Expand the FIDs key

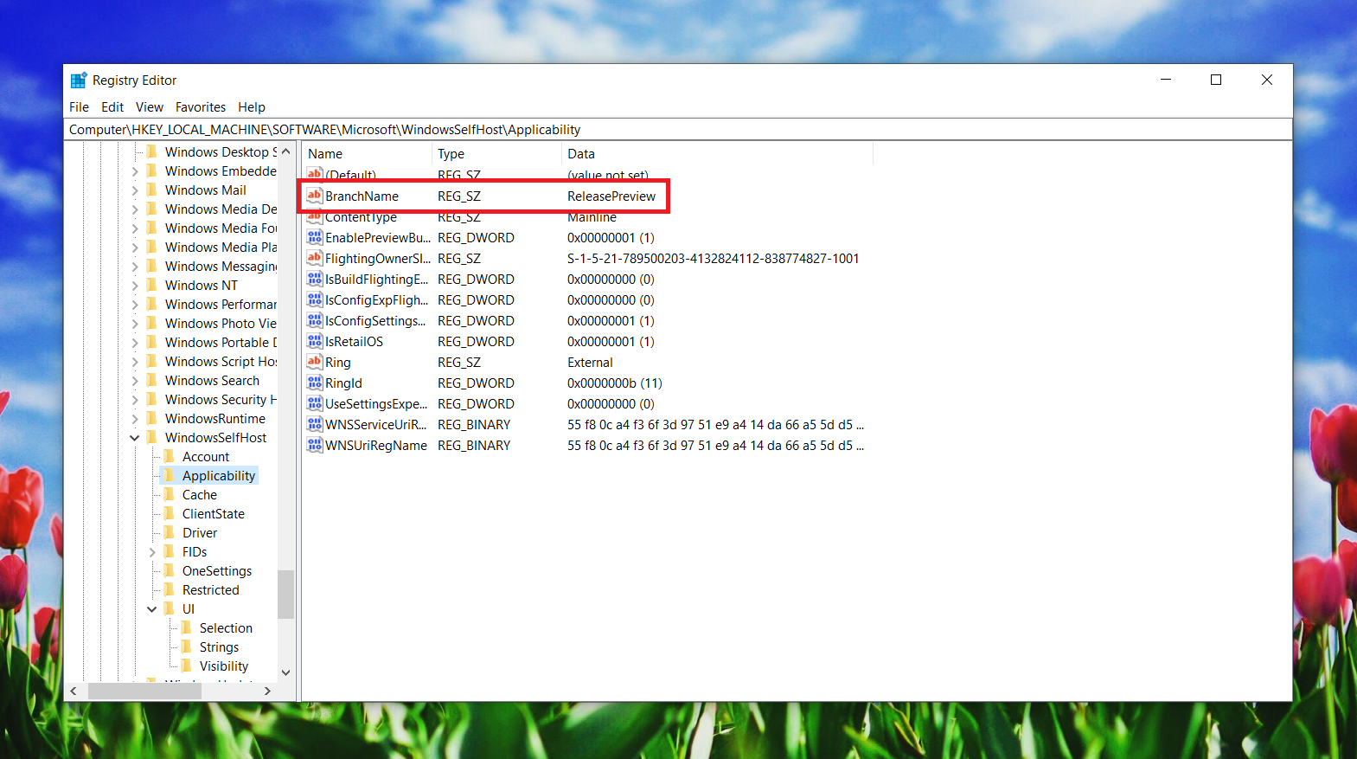coord(152,552)
